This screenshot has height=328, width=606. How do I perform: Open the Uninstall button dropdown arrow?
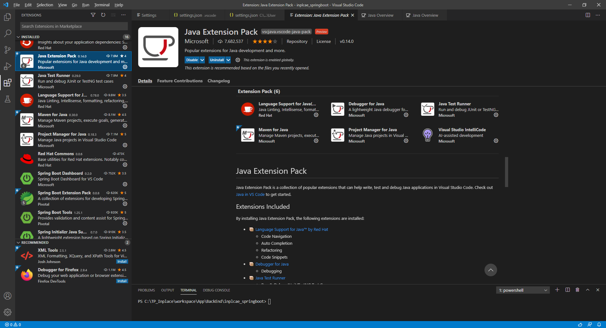point(228,60)
